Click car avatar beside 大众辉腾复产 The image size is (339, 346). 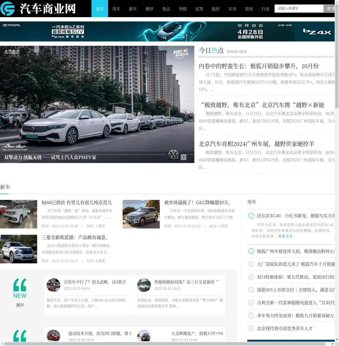tap(144, 336)
